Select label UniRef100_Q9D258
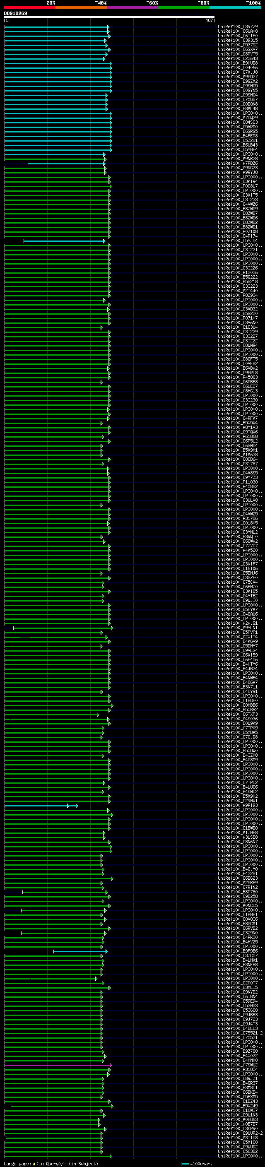 238,896
